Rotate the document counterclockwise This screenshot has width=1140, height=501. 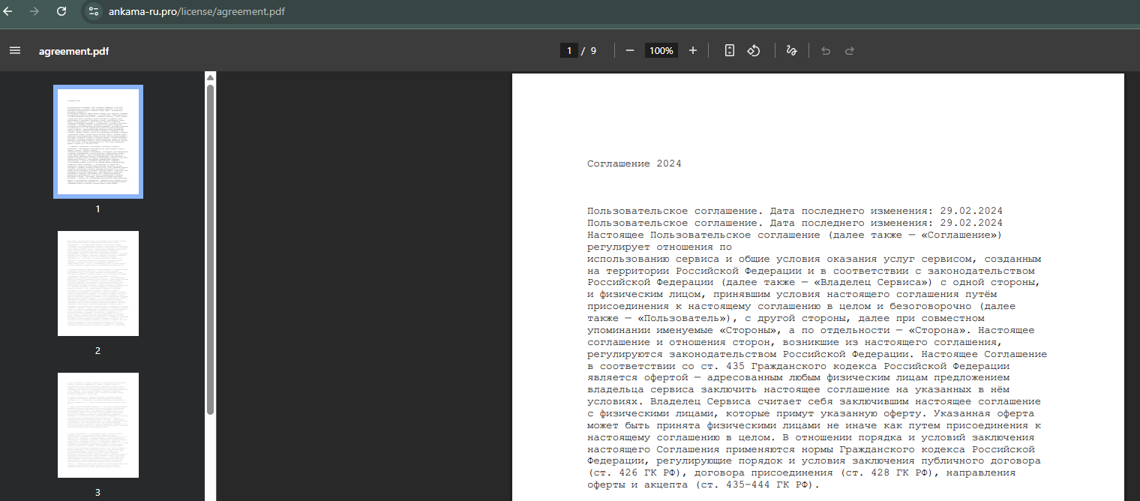pyautogui.click(x=754, y=50)
